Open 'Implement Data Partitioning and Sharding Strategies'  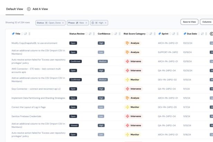click(38, 98)
